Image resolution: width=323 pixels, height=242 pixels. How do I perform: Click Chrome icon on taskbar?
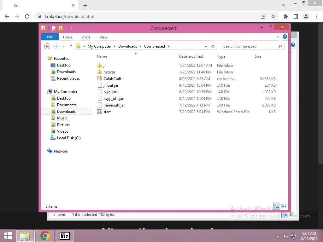[x=45, y=236]
